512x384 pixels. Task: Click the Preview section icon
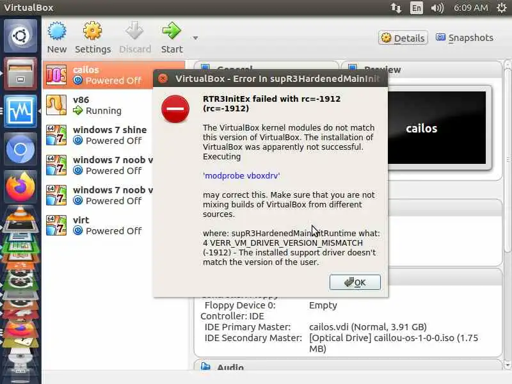coord(353,68)
